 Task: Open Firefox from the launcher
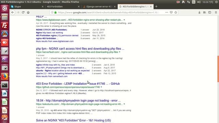pyautogui.click(x=4, y=77)
